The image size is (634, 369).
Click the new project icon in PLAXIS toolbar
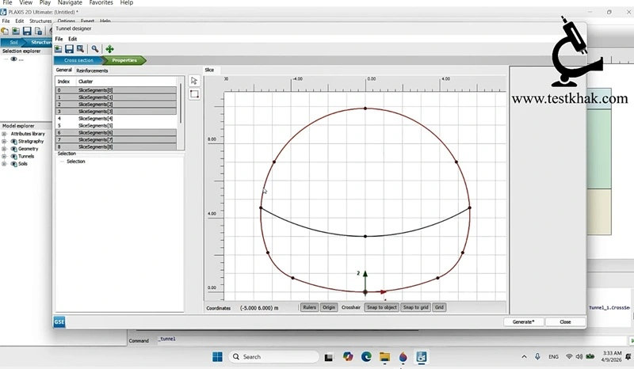[5, 31]
